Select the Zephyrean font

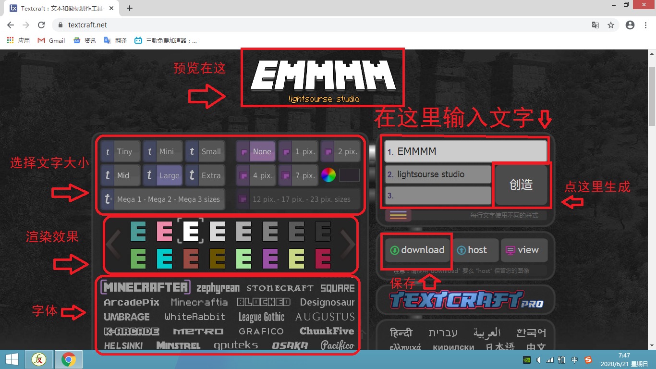218,288
